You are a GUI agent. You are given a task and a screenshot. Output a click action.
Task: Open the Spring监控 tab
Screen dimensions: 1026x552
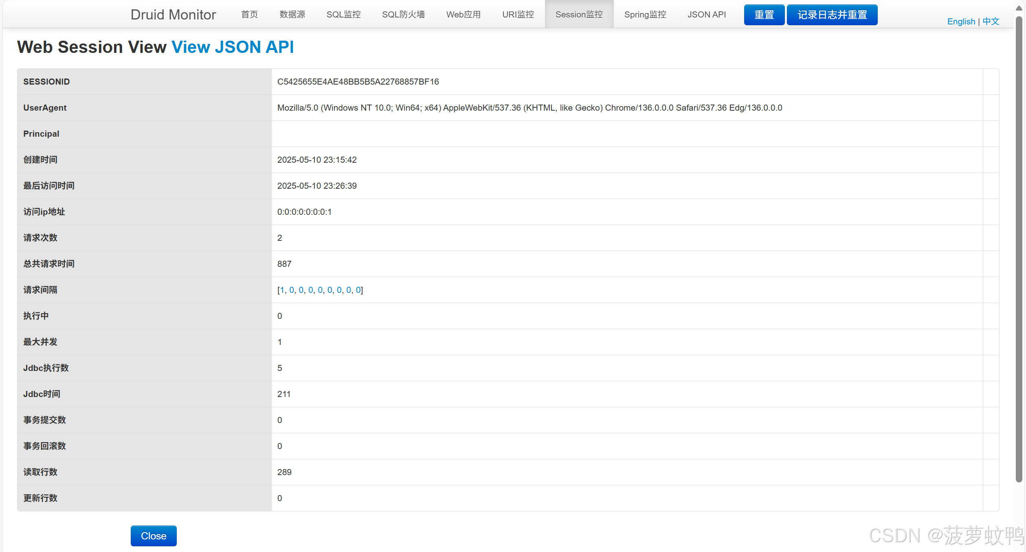(x=645, y=15)
